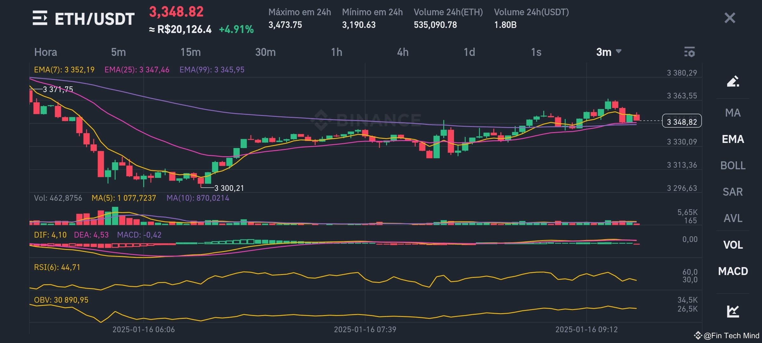The width and height of the screenshot is (762, 343).
Task: Expand the 3m timeframe dropdown arrow
Action: click(618, 51)
